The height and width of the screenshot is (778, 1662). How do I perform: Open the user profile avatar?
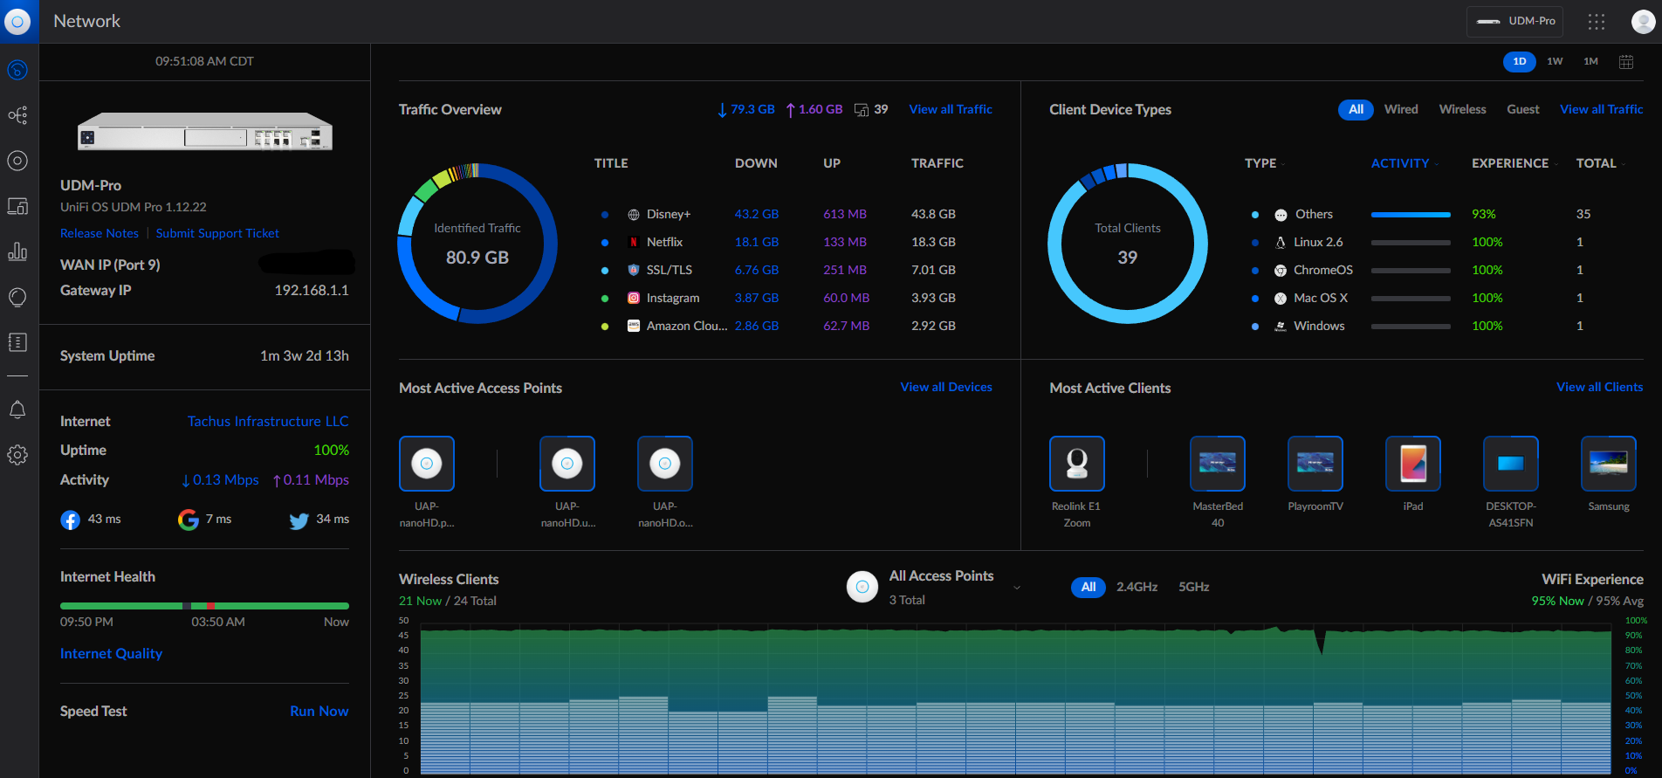click(x=1643, y=21)
